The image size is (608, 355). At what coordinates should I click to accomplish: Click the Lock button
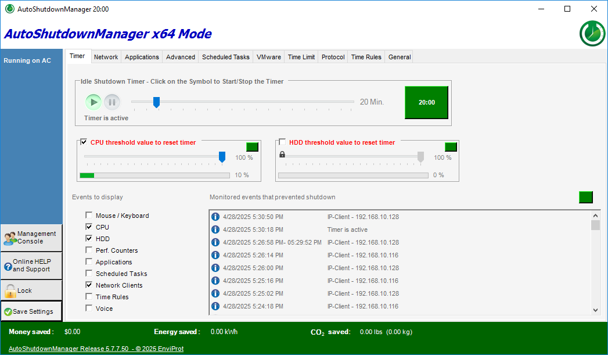click(31, 291)
